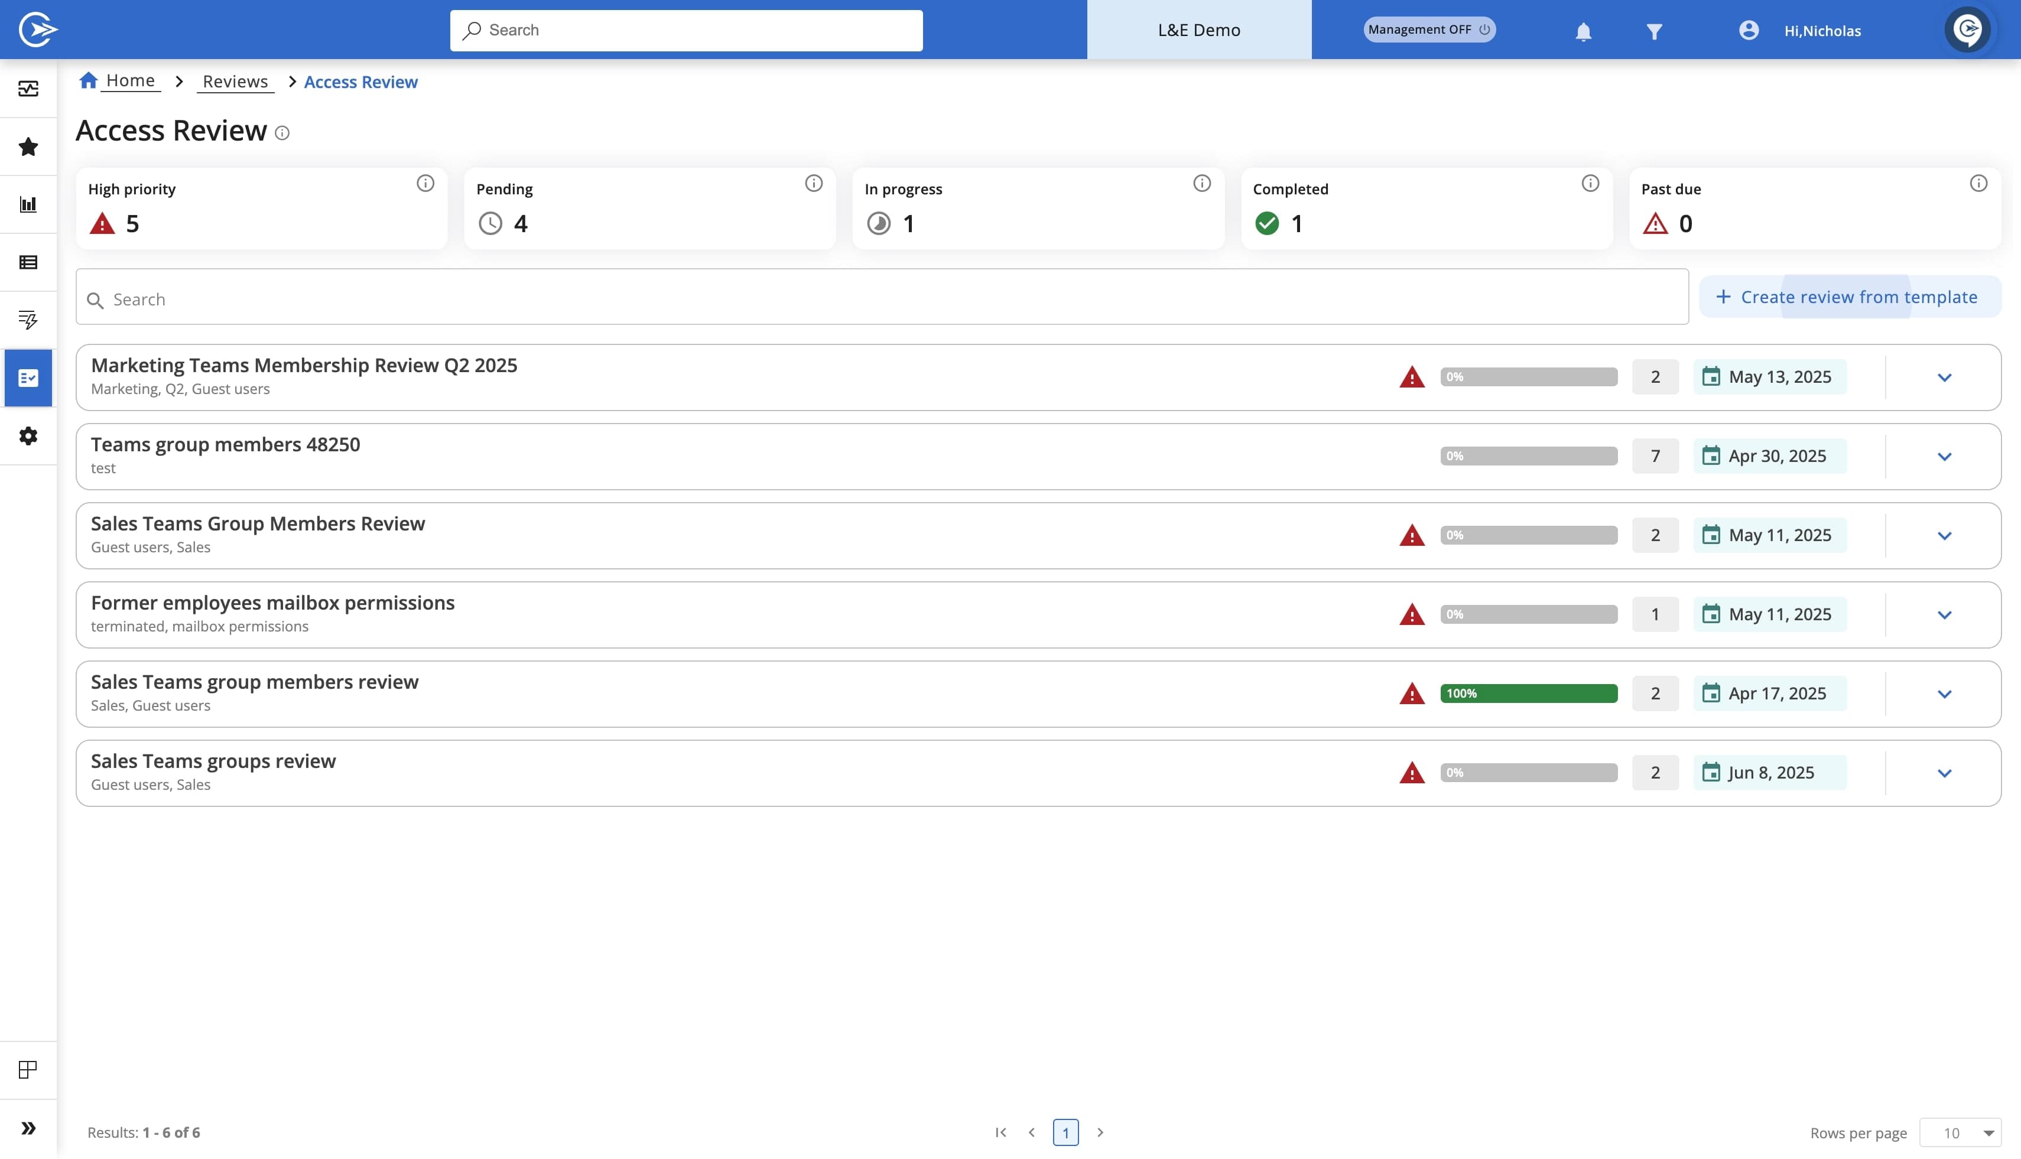Click 100% progress bar on Sales Teams group members review
Viewport: 2021px width, 1159px height.
coord(1529,694)
